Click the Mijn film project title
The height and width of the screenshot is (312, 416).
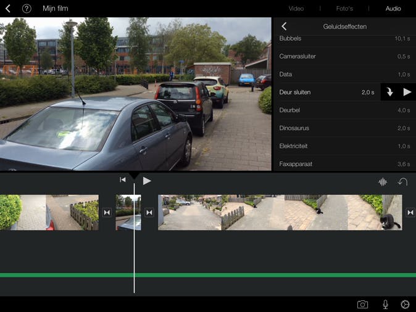56,9
